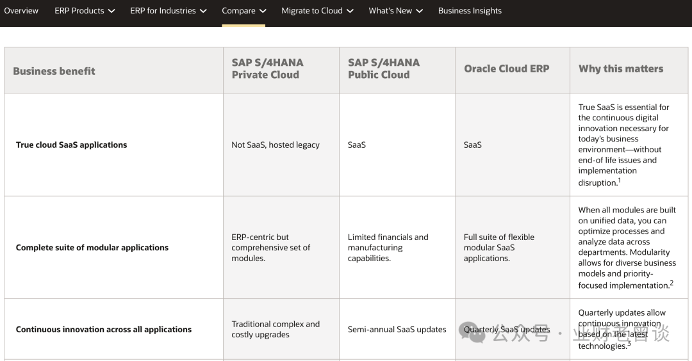Select the SAP S/4HANA Private Cloud header
692x361 pixels.
point(267,68)
